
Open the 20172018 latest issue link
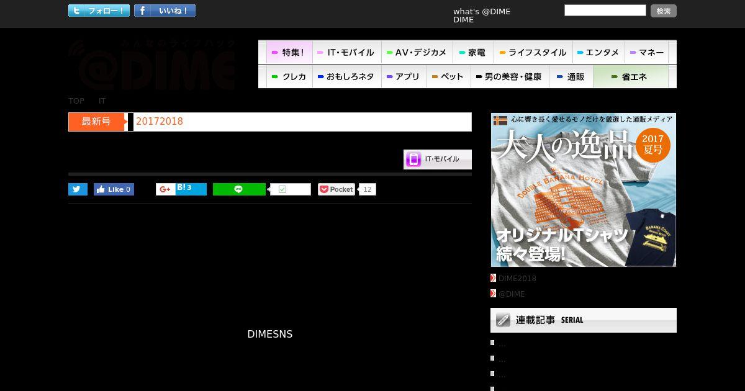(x=160, y=122)
